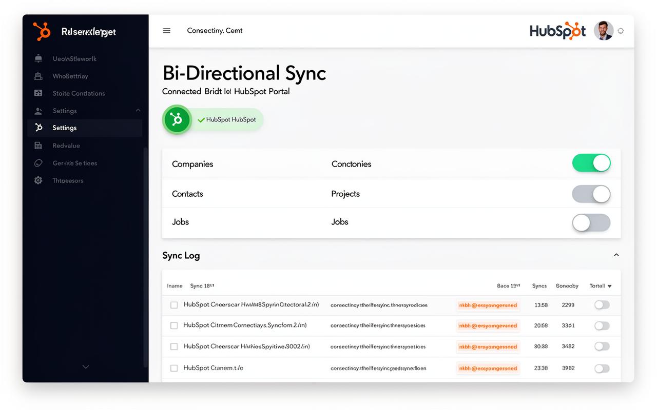The image size is (657, 410).
Task: Open Redvalue in the sidebar
Action: 66,146
